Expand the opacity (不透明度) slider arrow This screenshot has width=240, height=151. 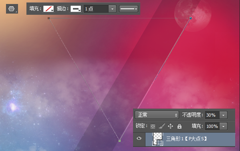223,115
